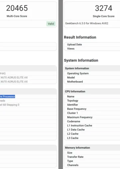Click the CPU Information table header

pyautogui.click(x=75, y=92)
